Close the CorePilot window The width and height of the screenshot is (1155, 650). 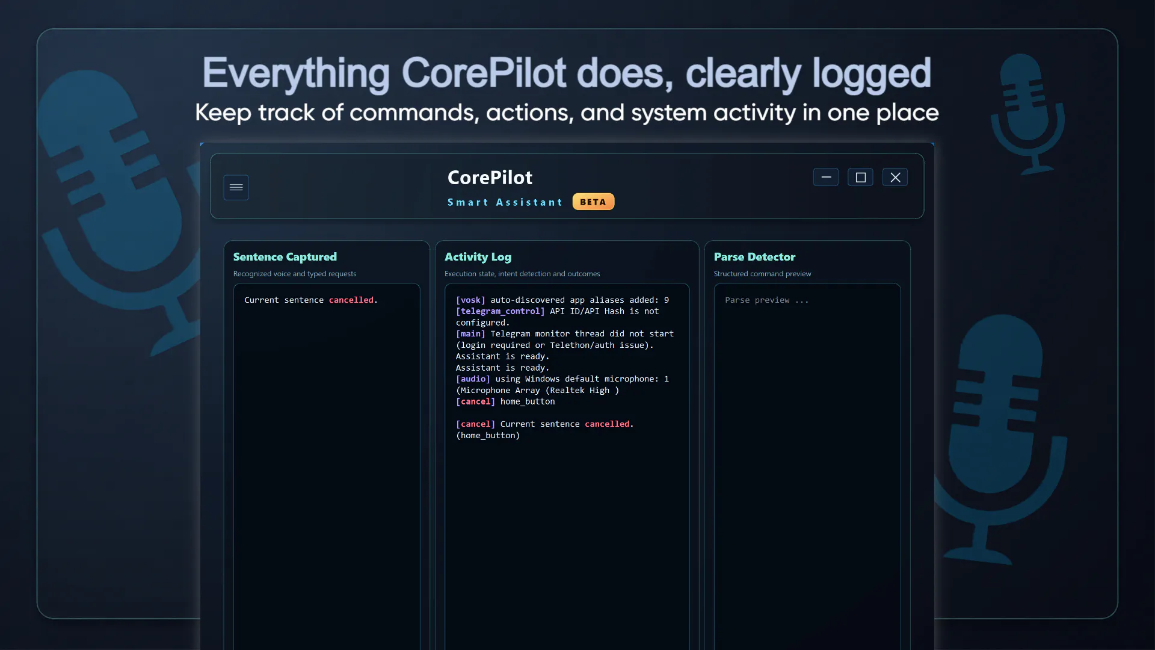coord(895,177)
